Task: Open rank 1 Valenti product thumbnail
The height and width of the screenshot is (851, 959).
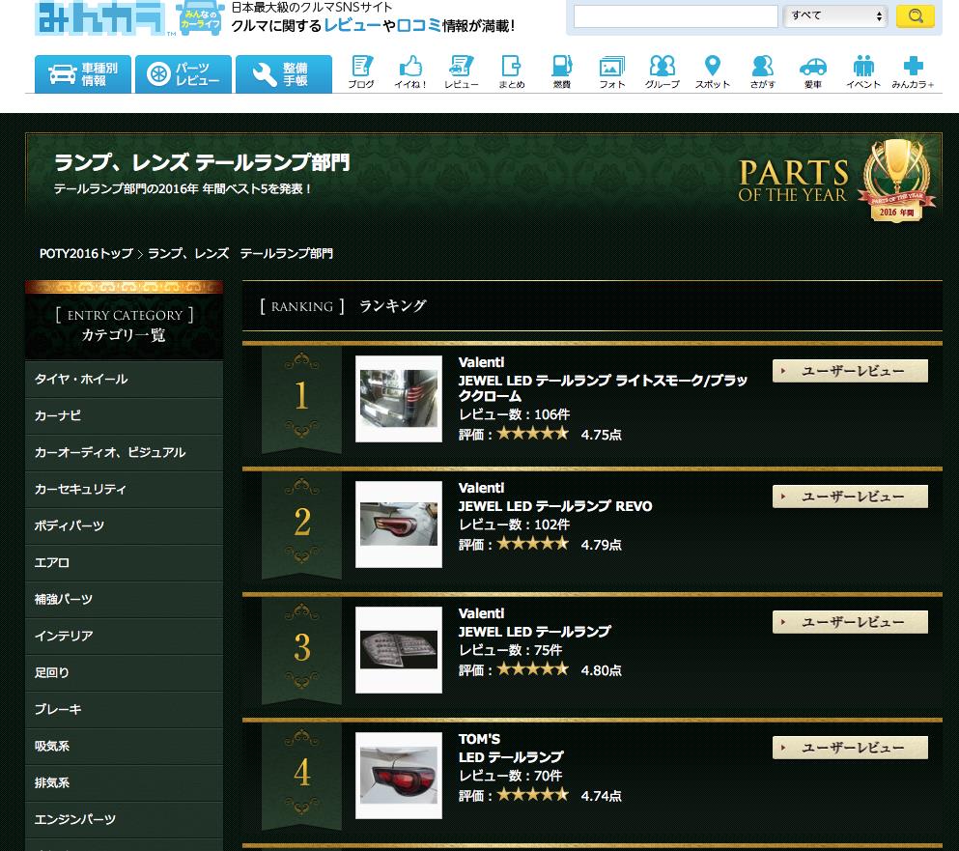Action: 399,399
